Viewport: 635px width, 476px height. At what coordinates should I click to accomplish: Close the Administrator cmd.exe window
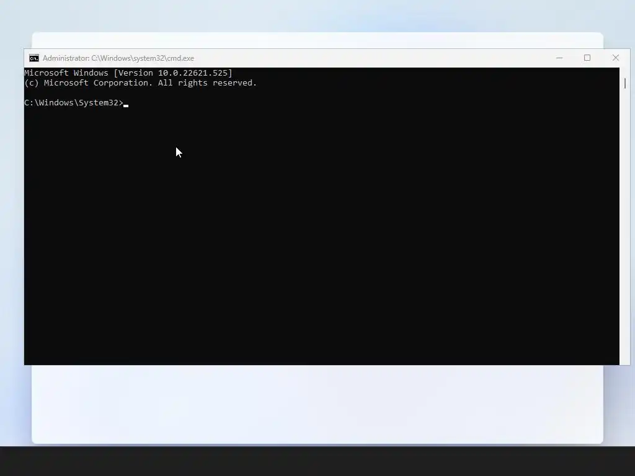616,58
